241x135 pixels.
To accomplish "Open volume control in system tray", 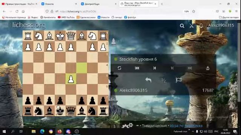I will point(205,132).
